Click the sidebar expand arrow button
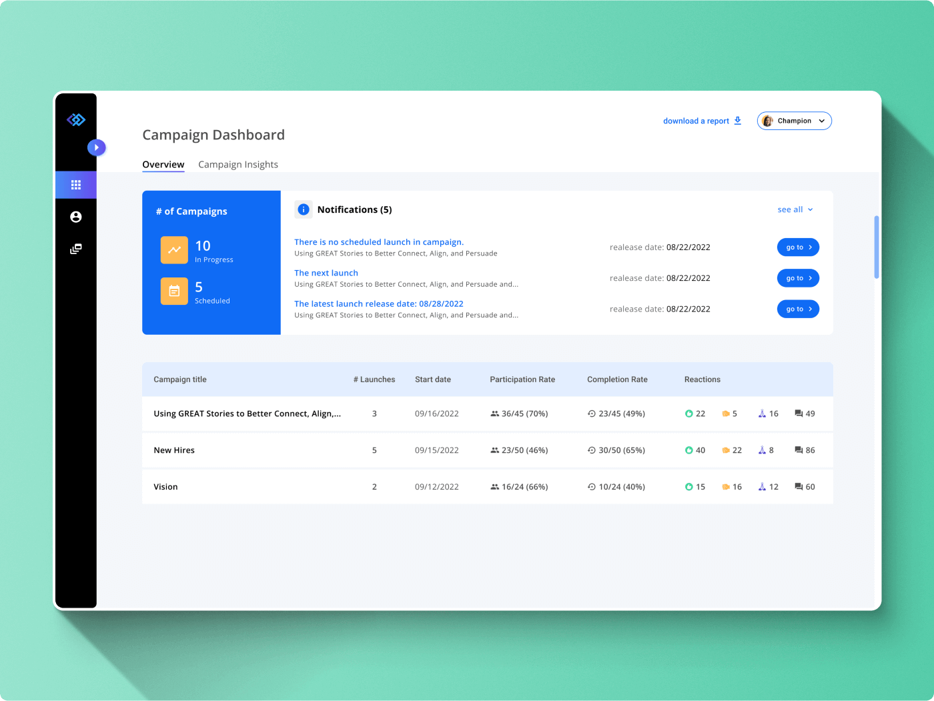The image size is (934, 701). coord(96,147)
